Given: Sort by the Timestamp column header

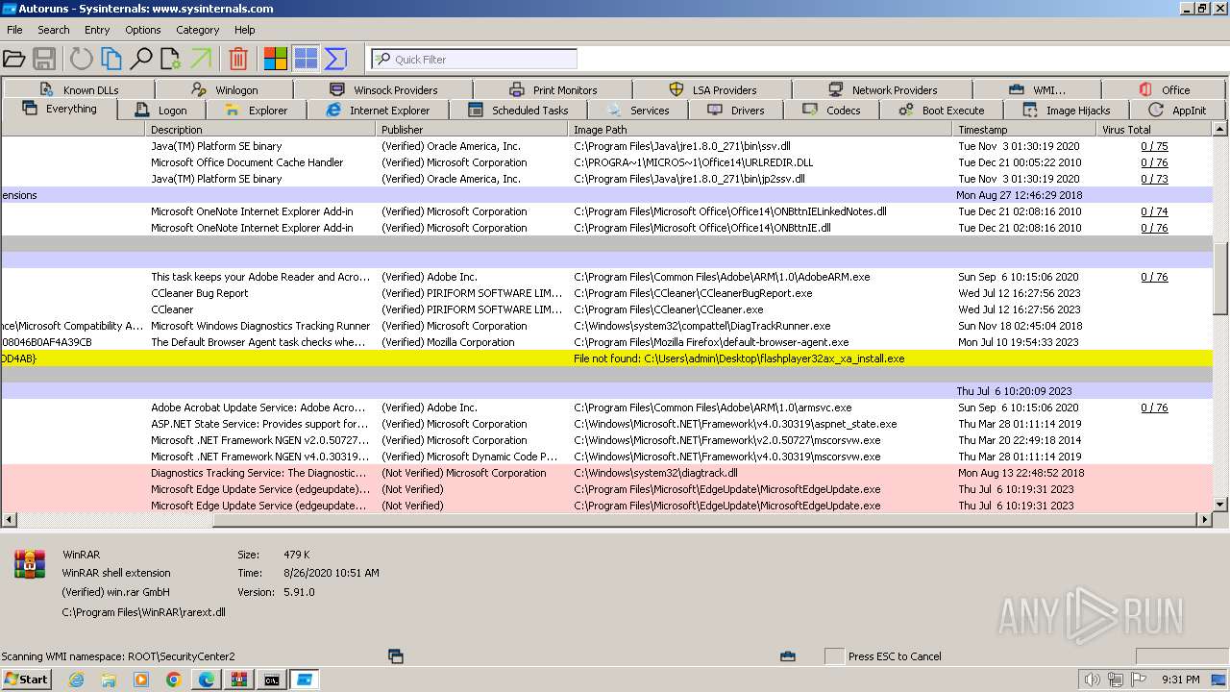Looking at the screenshot, I should pyautogui.click(x=1024, y=129).
